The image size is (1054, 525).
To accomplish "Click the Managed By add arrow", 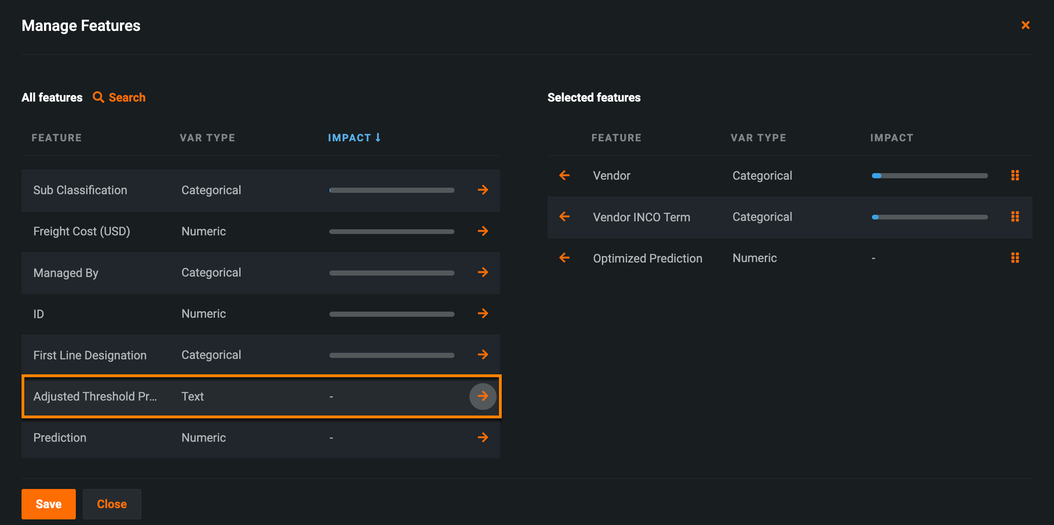I will 483,272.
